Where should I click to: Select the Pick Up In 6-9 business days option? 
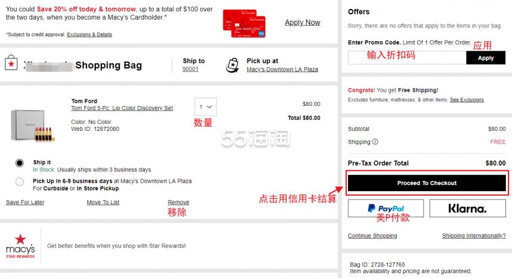click(x=20, y=182)
